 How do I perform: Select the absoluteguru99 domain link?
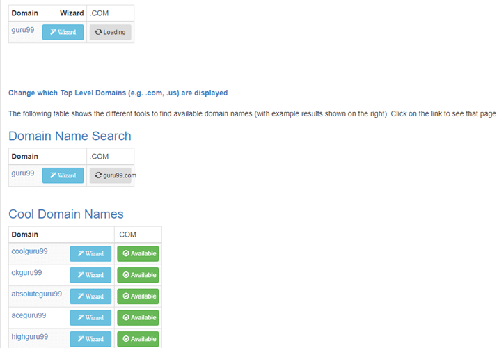pos(36,294)
